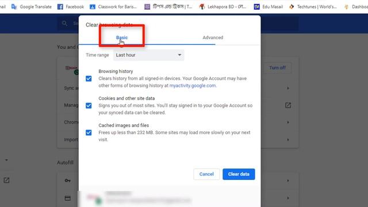Open the Bengali tips and tricks bookmark
The image size is (368, 207).
[168, 7]
